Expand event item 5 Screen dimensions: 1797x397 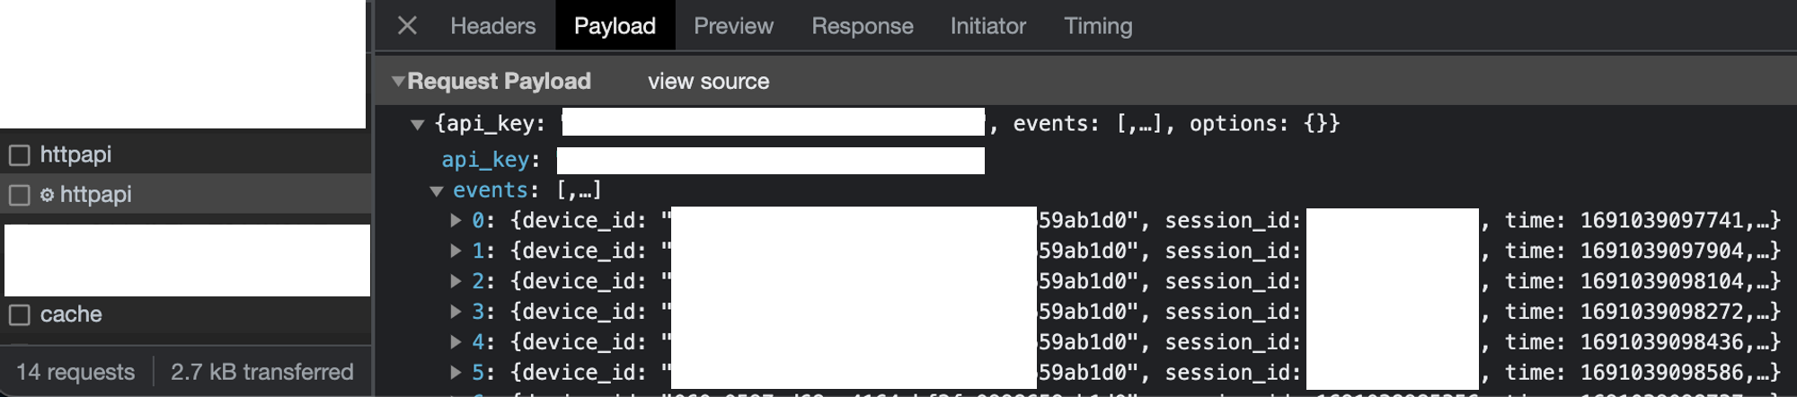[456, 373]
